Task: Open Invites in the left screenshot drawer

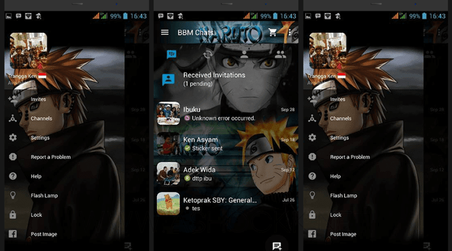Action: pyautogui.click(x=38, y=99)
